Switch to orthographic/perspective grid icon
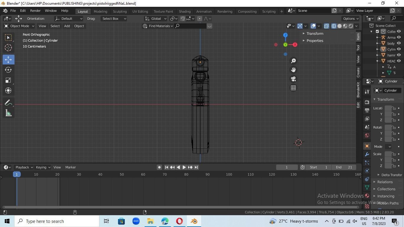 (x=293, y=88)
